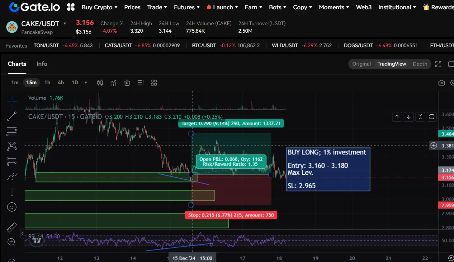Image resolution: width=454 pixels, height=262 pixels.
Task: Open CATS/USDT from favorites bar
Action: [x=142, y=45]
